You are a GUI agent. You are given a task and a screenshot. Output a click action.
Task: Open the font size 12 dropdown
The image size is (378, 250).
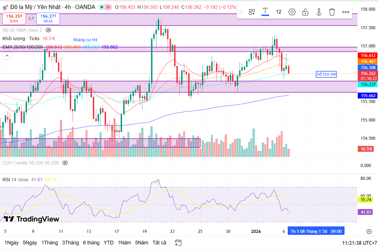click(278, 12)
